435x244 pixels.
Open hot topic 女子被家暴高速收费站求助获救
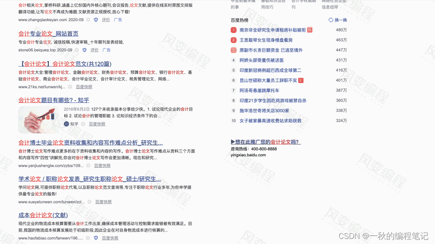(271, 121)
